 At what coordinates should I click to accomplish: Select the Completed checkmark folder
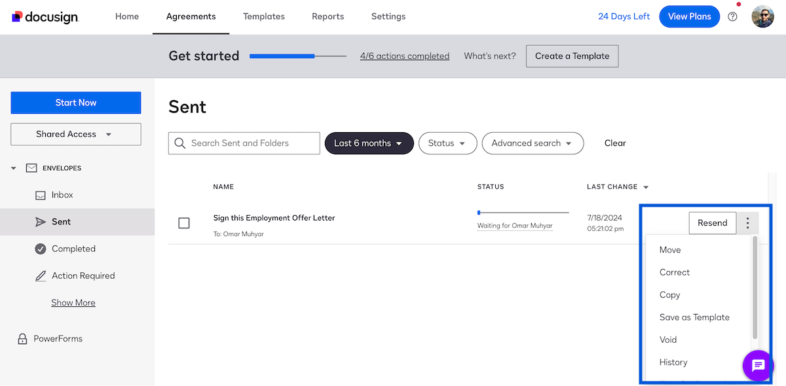73,249
